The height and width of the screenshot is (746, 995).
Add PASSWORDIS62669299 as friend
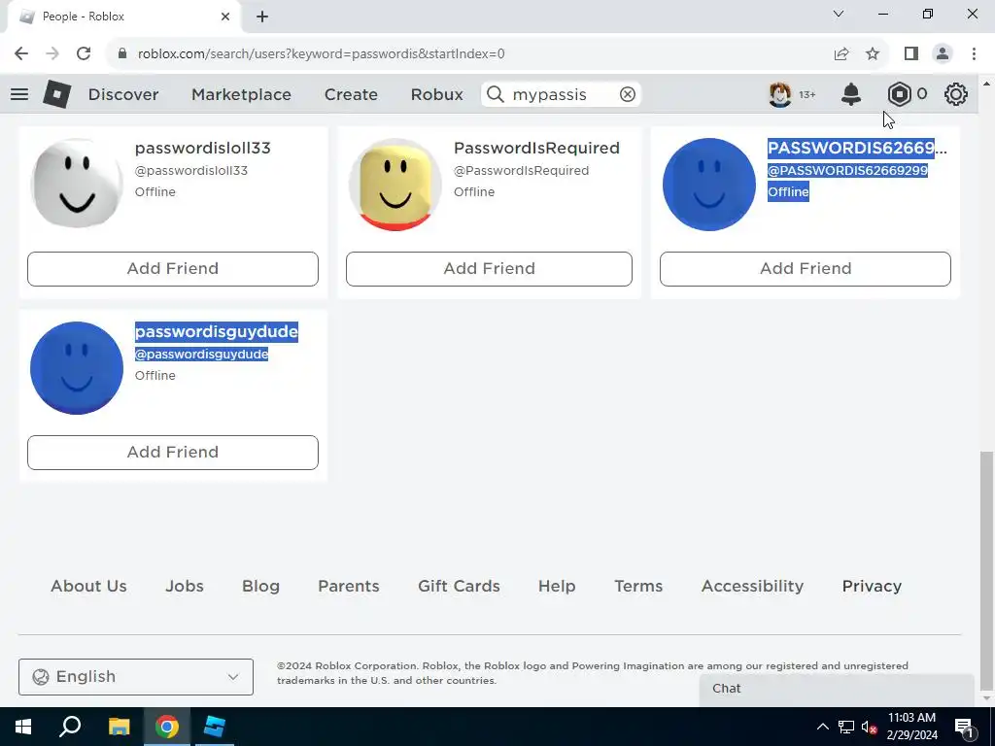click(x=806, y=268)
